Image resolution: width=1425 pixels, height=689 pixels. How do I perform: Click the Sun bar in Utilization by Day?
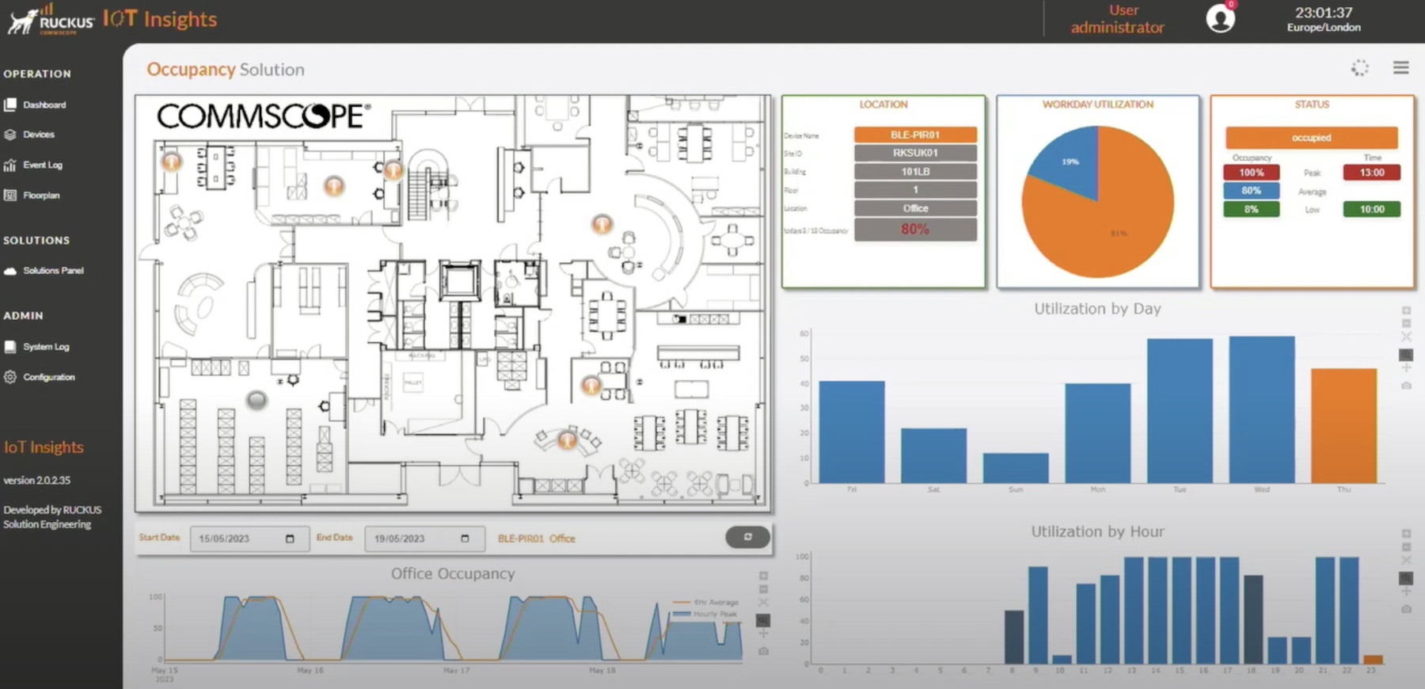[1016, 468]
